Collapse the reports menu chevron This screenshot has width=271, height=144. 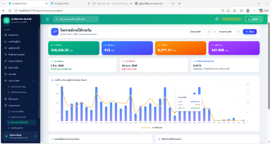point(34,106)
